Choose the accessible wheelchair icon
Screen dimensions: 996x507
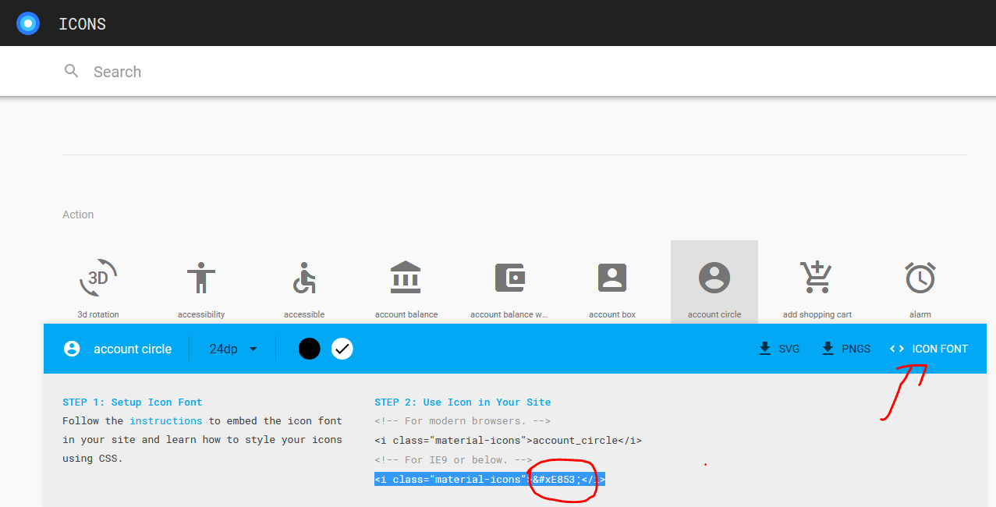point(303,277)
